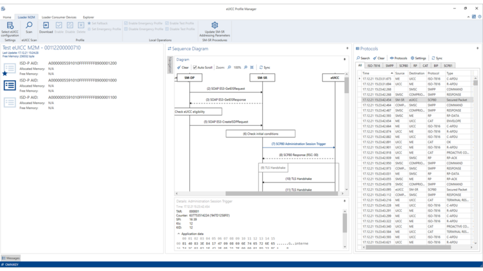Collapse the ribbon with the chevron
This screenshot has height=271, width=483.
(x=468, y=17)
